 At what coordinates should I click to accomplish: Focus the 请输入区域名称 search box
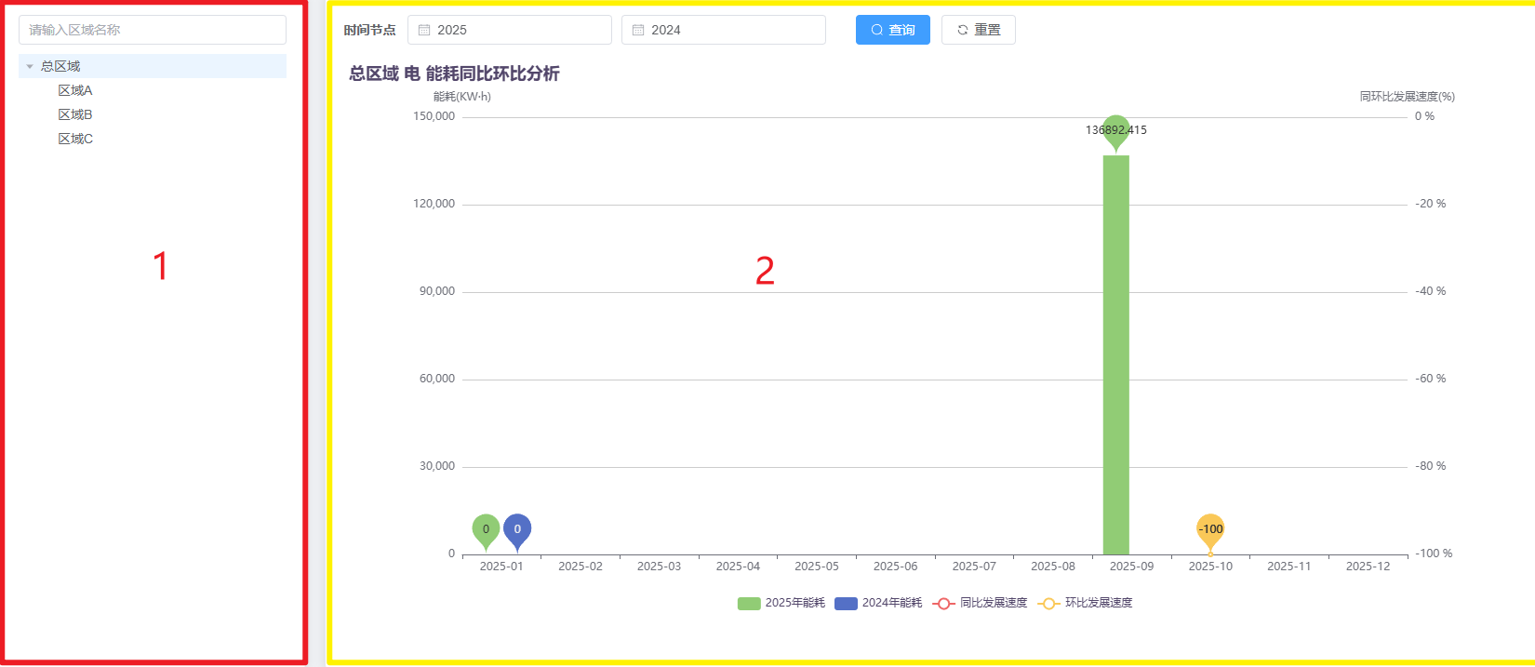153,30
